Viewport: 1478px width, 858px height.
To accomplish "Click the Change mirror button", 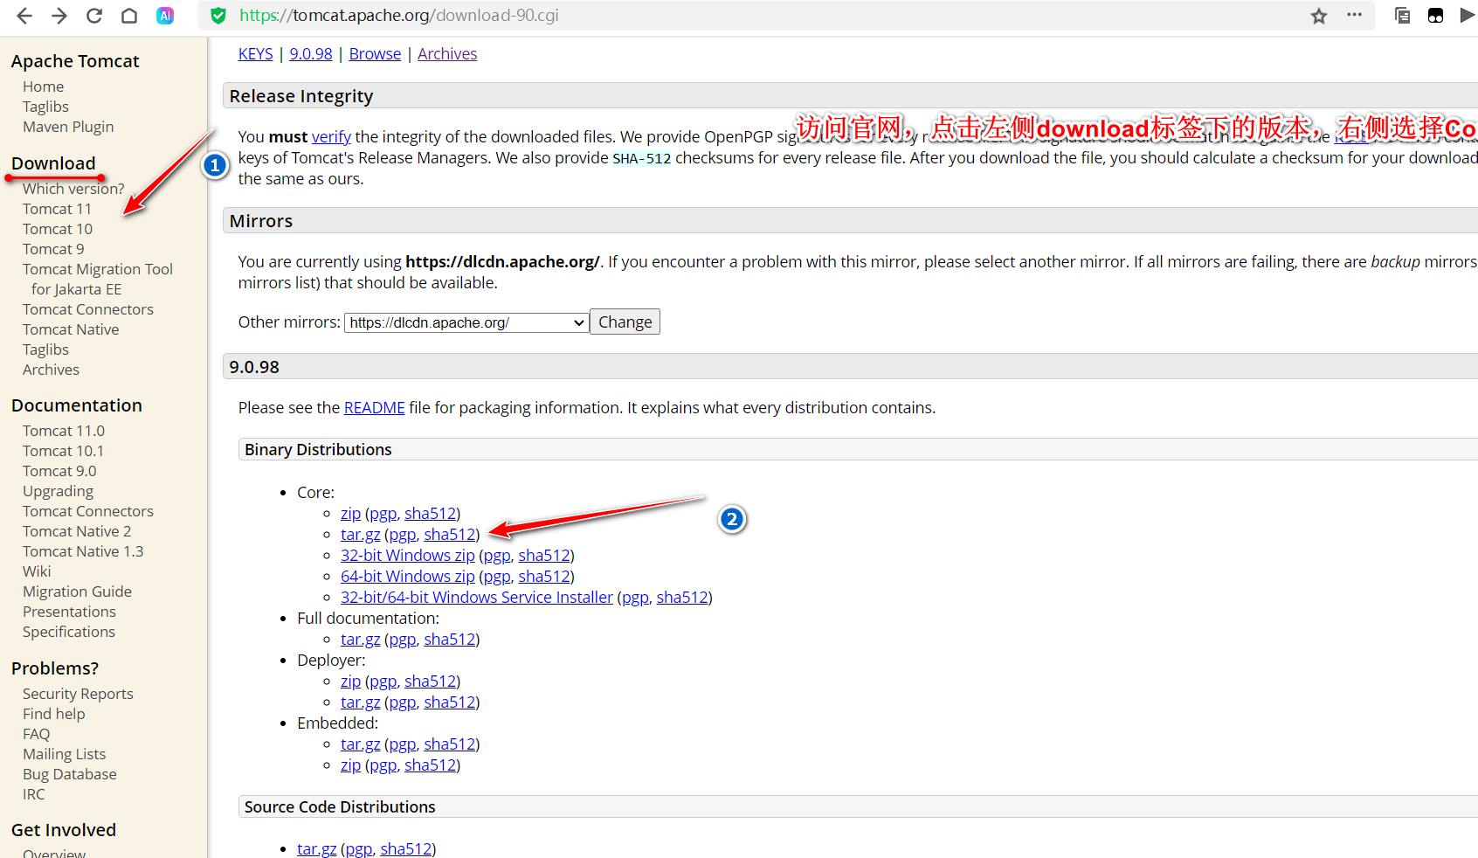I will [x=625, y=322].
